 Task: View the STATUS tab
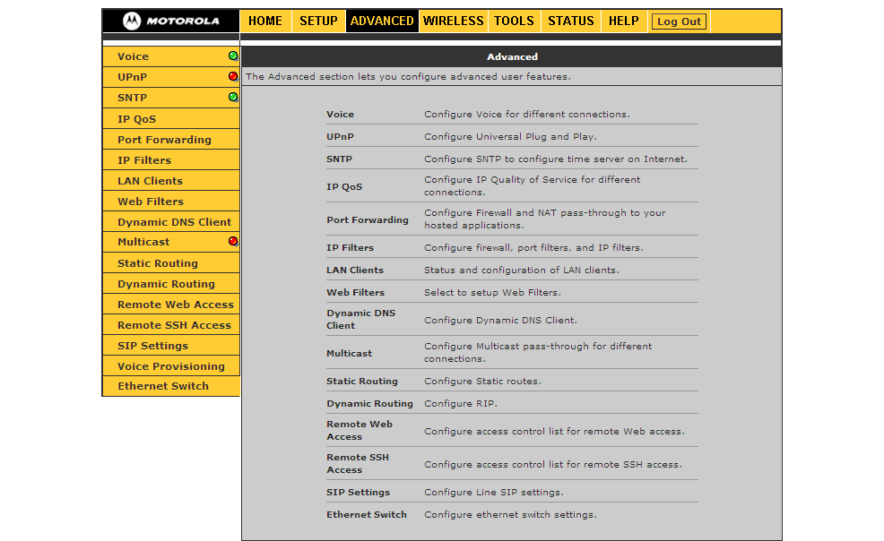tap(571, 21)
